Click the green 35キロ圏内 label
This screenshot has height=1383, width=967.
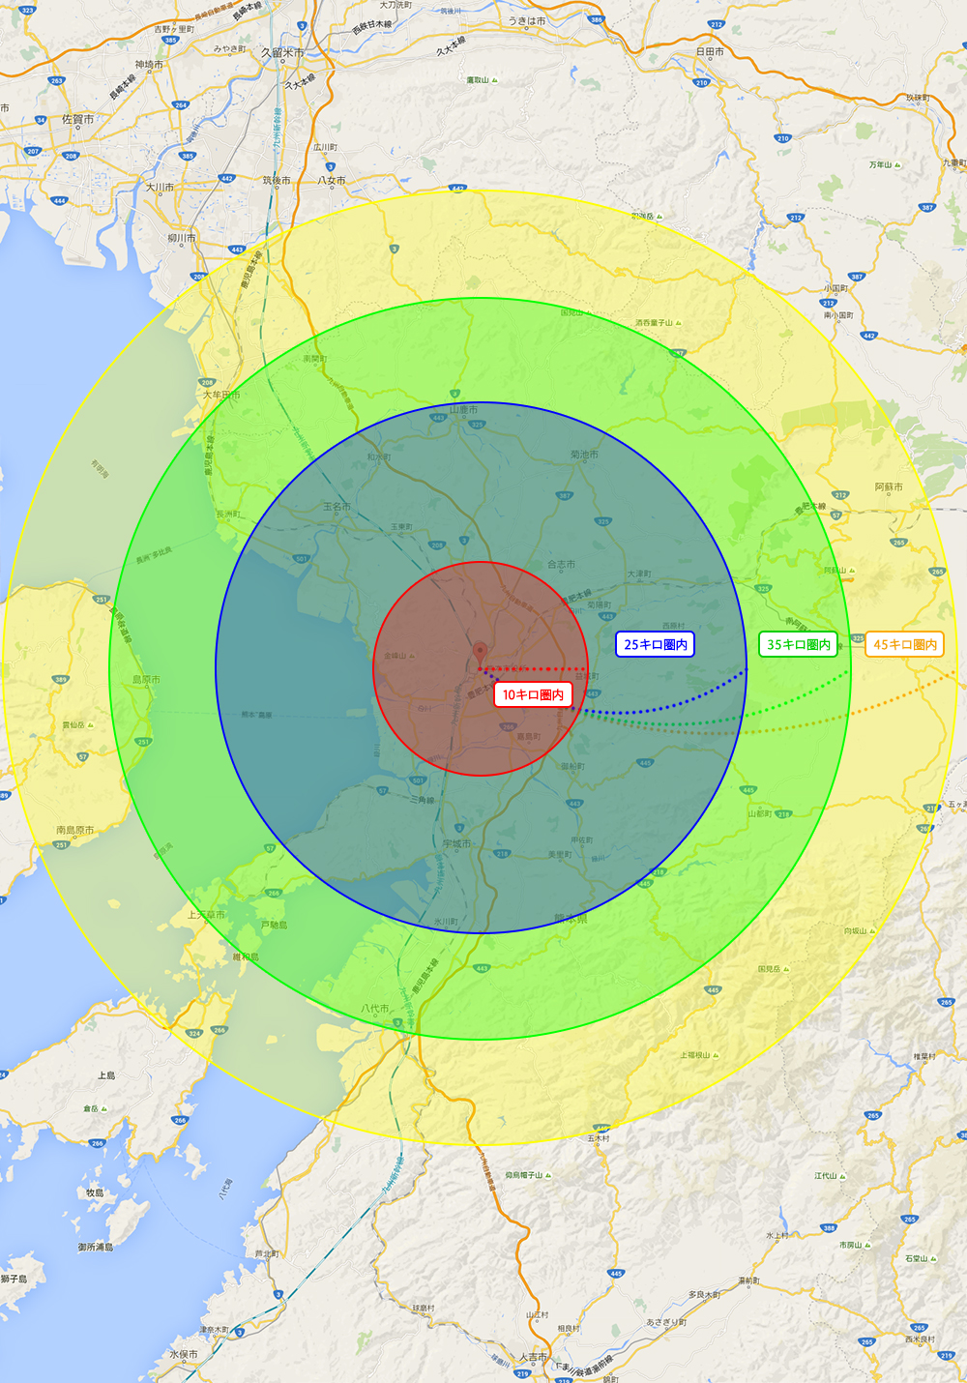[798, 644]
